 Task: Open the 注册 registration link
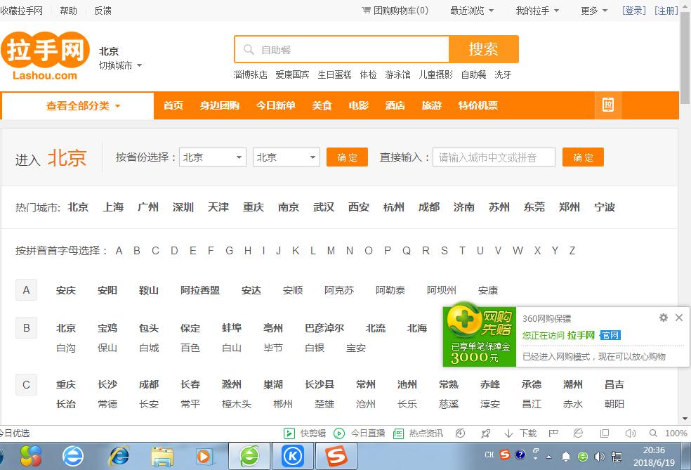pyautogui.click(x=666, y=11)
